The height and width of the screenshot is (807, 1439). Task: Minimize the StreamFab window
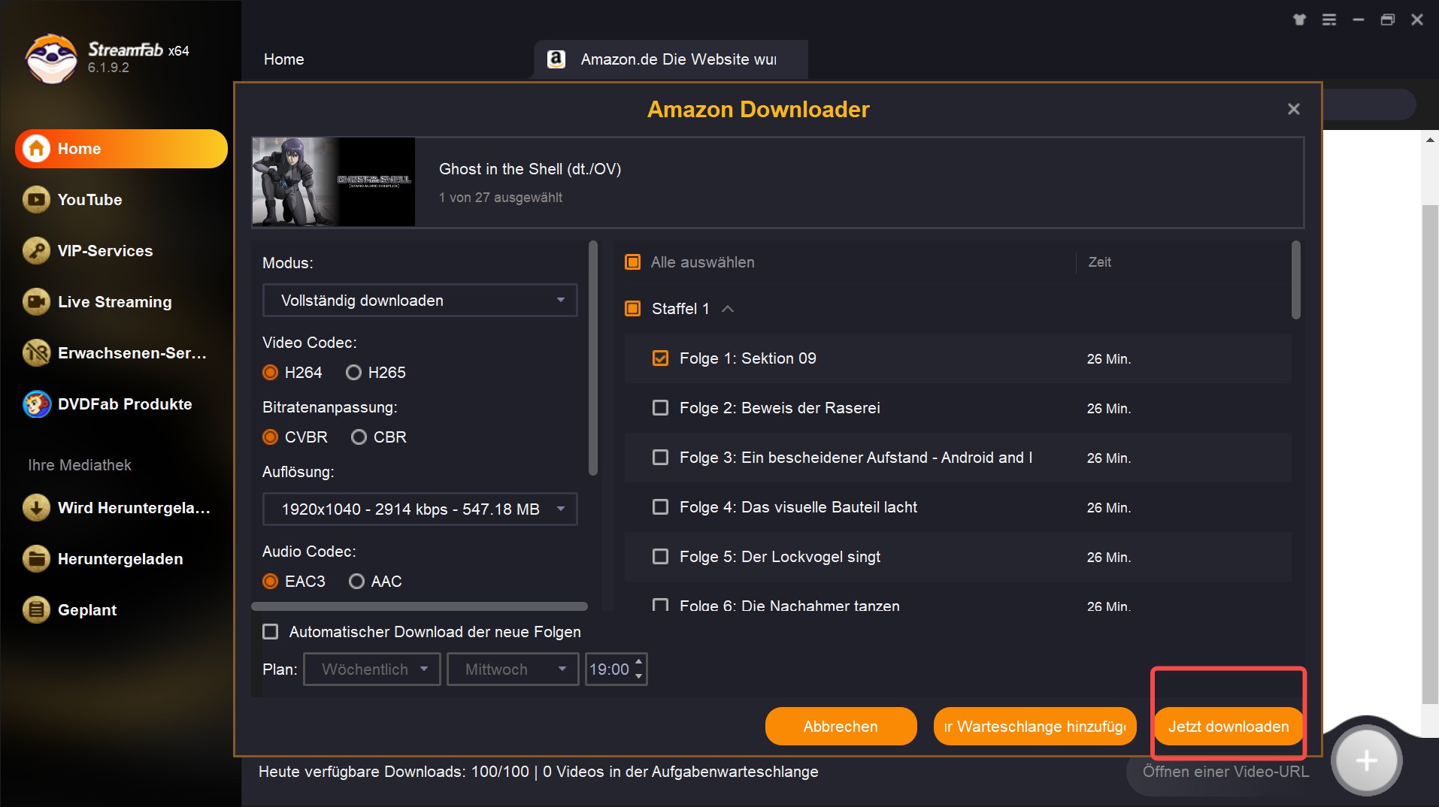pyautogui.click(x=1359, y=20)
